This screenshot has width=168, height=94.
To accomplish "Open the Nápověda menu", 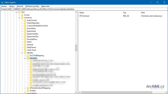I will coord(45,6).
